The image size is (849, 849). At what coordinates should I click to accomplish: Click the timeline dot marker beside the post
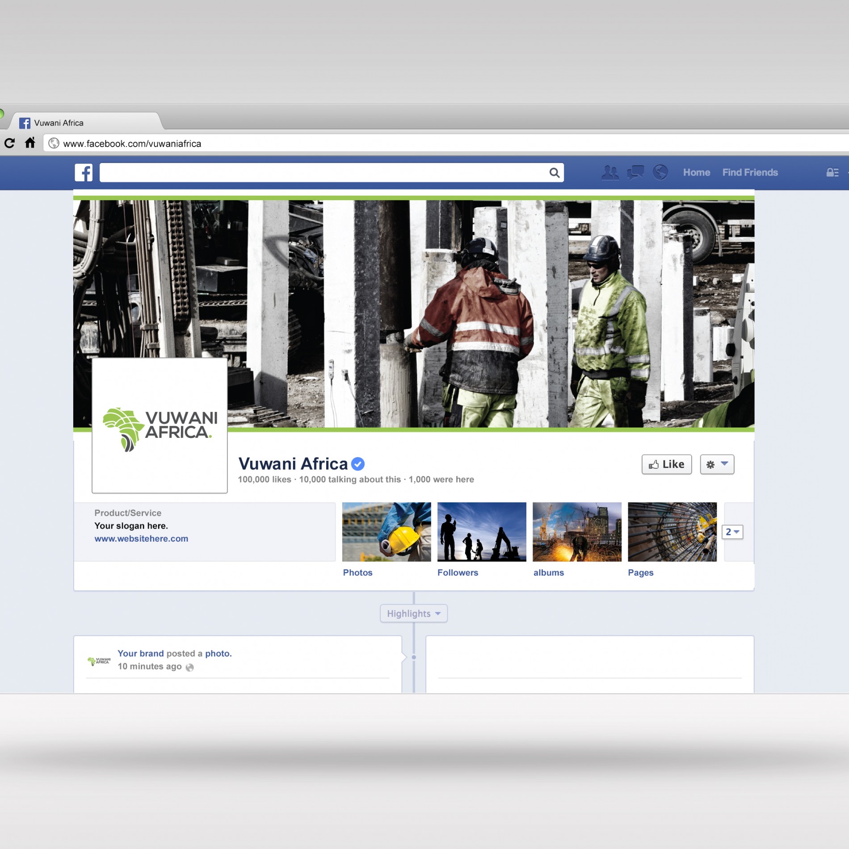(x=414, y=657)
